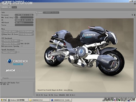Click the Tester name input field
Screen dimensions: 136x102
point(24,25)
